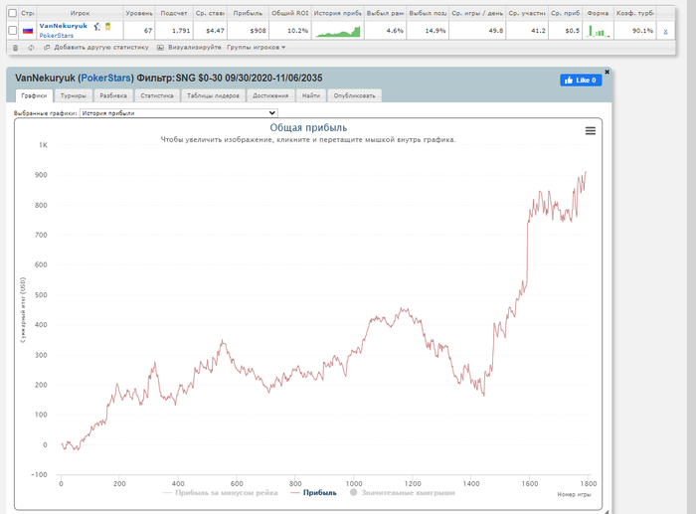The width and height of the screenshot is (696, 514).
Task: Tick the VanNekuryuk row checkbox
Action: (13, 30)
